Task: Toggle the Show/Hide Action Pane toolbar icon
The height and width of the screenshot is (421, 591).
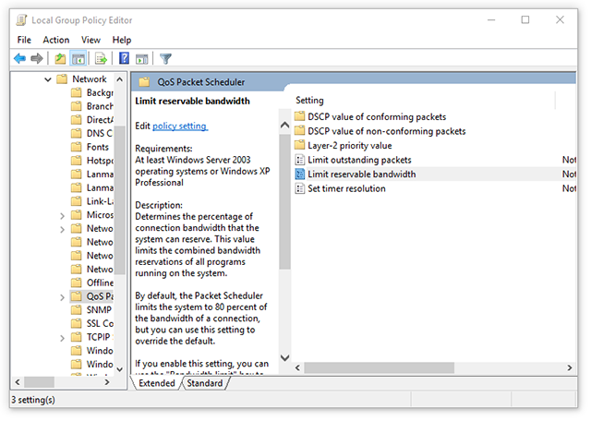Action: 141,59
